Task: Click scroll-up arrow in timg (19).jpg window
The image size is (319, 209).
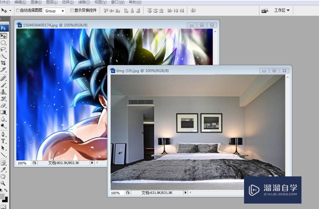Action: coord(288,77)
